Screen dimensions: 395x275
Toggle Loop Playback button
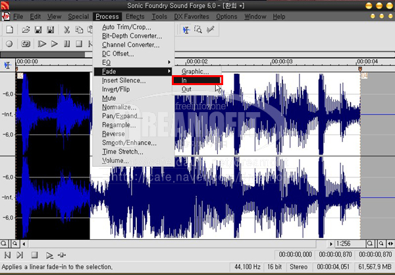25,44
